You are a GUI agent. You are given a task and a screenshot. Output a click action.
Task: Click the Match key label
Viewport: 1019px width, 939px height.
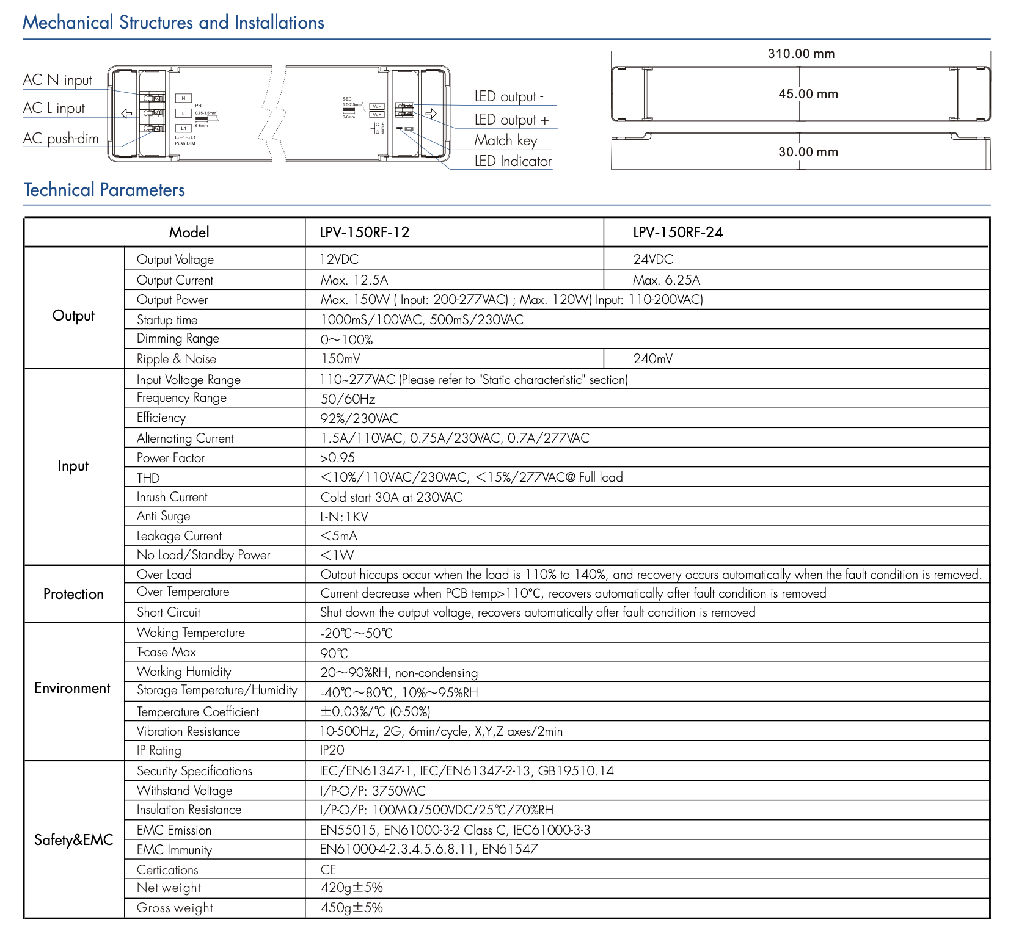(505, 140)
